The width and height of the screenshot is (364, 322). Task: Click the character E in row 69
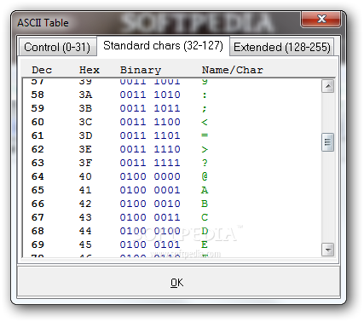[205, 244]
